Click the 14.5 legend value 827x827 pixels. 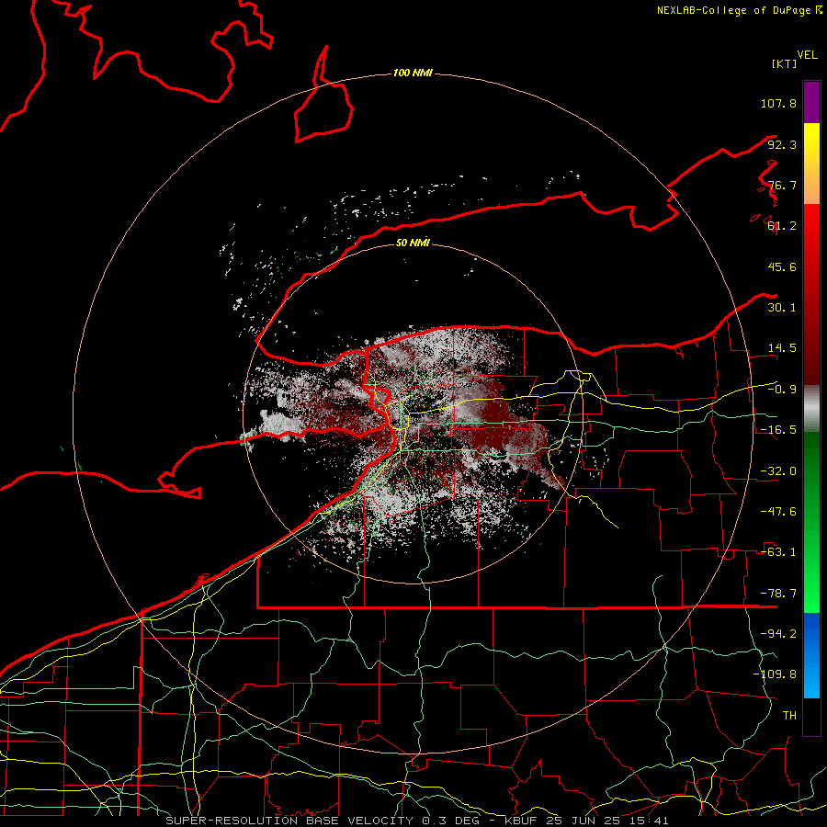(x=782, y=348)
